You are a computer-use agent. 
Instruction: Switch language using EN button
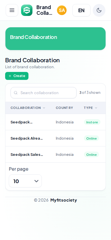[x=81, y=10]
